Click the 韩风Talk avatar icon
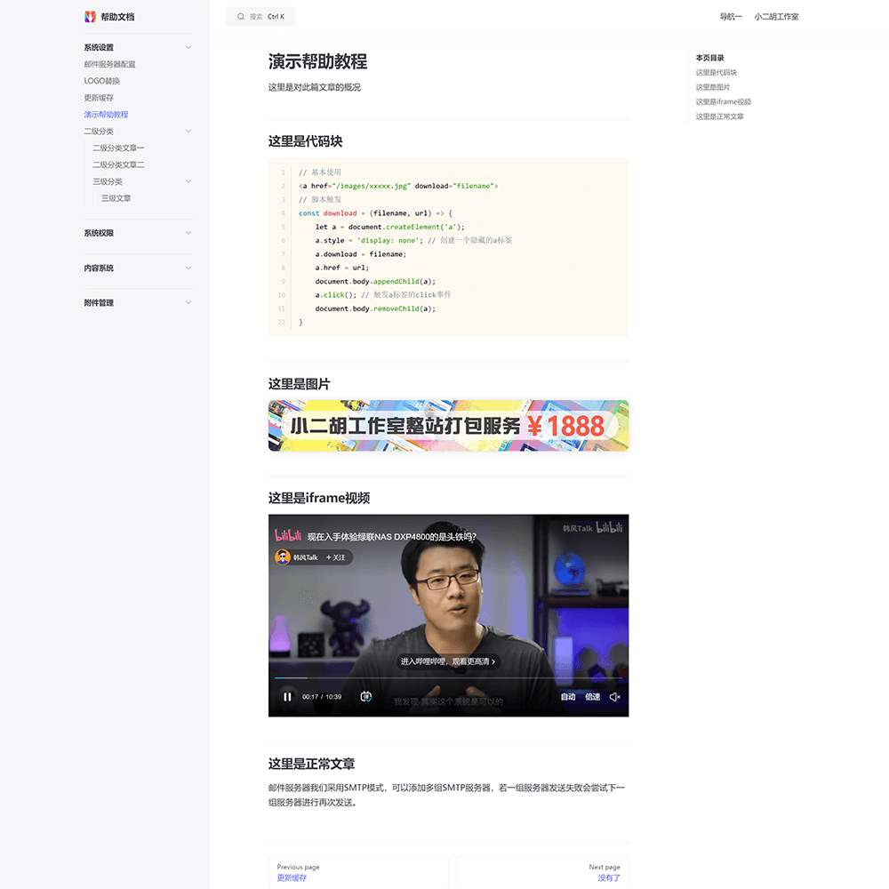889x889 pixels. click(283, 557)
